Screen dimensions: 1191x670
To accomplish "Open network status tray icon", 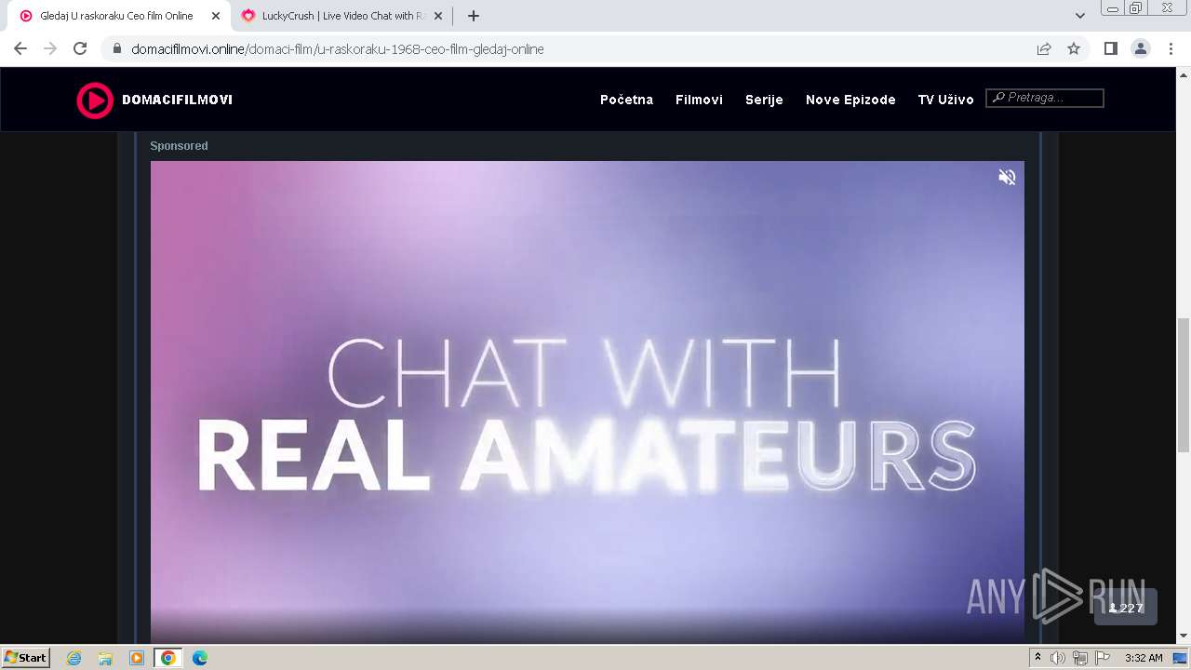I will [1080, 658].
